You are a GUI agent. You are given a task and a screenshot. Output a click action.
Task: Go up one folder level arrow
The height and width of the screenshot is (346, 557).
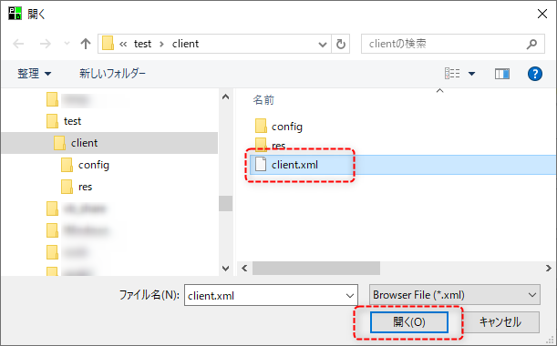(x=86, y=44)
